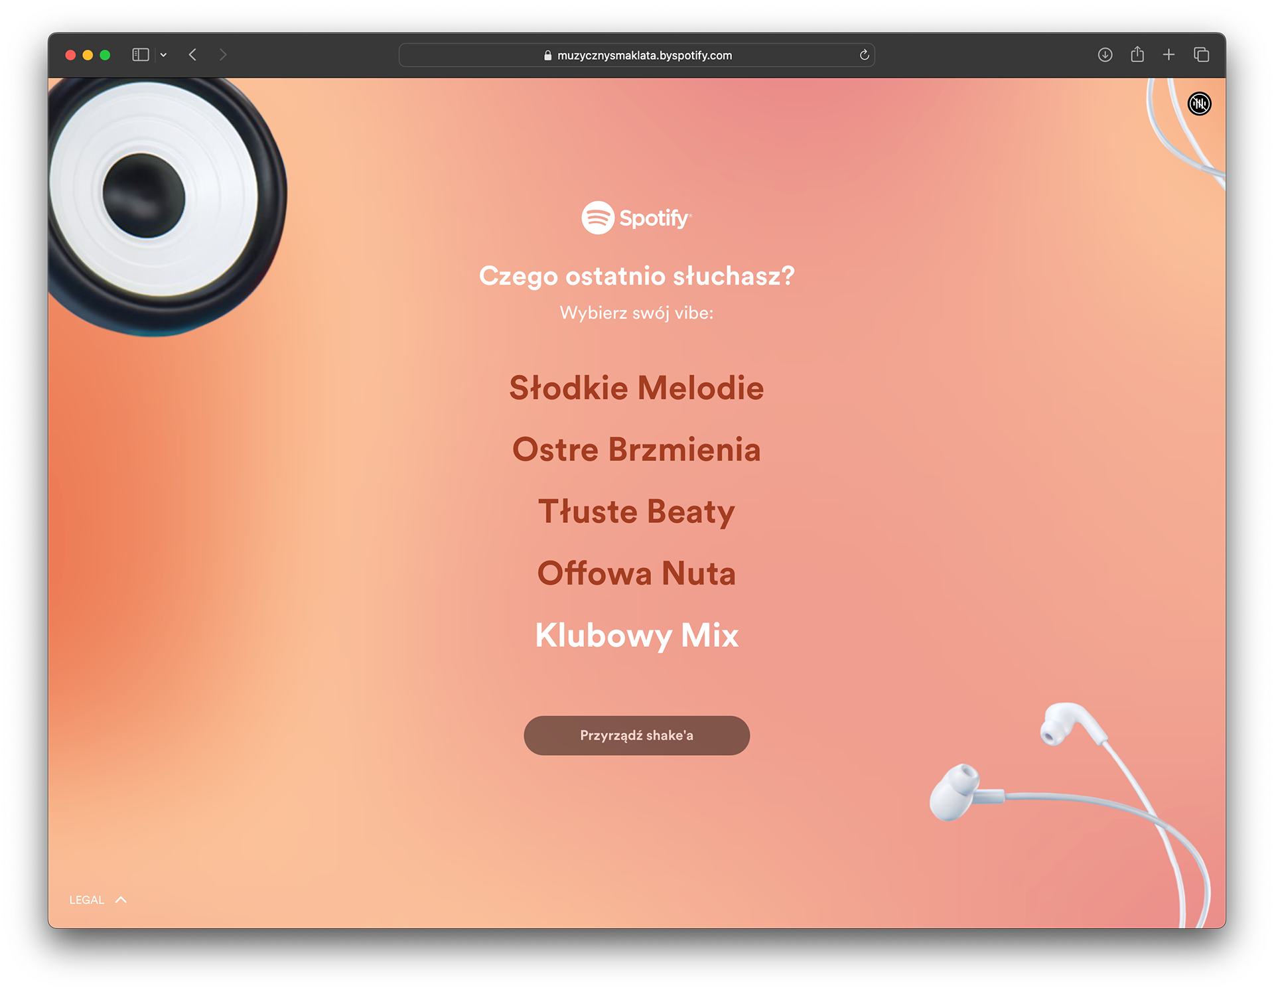Viewport: 1274px width, 992px height.
Task: Pick the Offowa Nuta vibe
Action: click(636, 573)
